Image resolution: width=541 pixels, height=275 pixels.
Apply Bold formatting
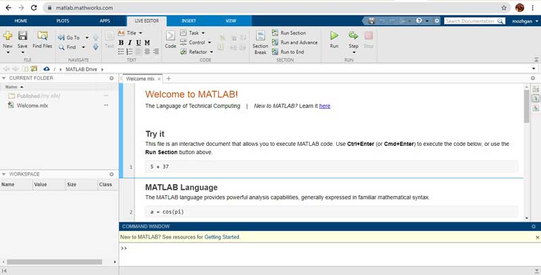pos(121,43)
